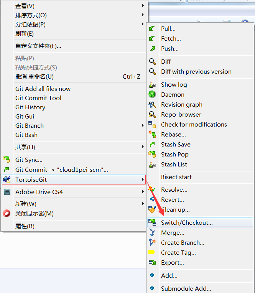
Task: Click the Repo-browser icon
Action: (152, 114)
